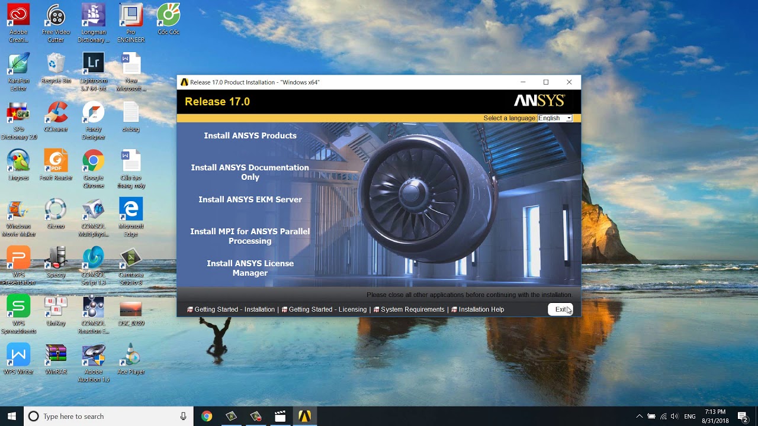This screenshot has height=426, width=758.
Task: Open COMSOL Reaction Engineering desktop icon
Action: tap(94, 314)
